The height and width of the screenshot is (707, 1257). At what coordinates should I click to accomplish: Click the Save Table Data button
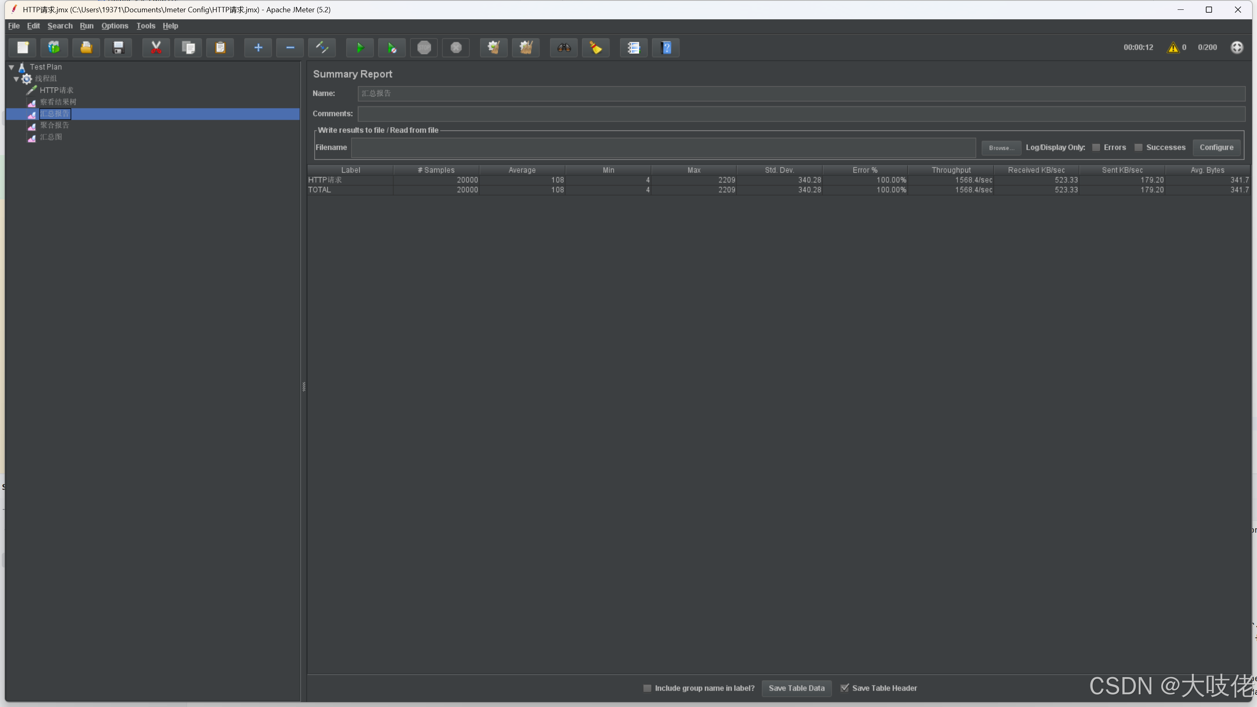coord(796,688)
